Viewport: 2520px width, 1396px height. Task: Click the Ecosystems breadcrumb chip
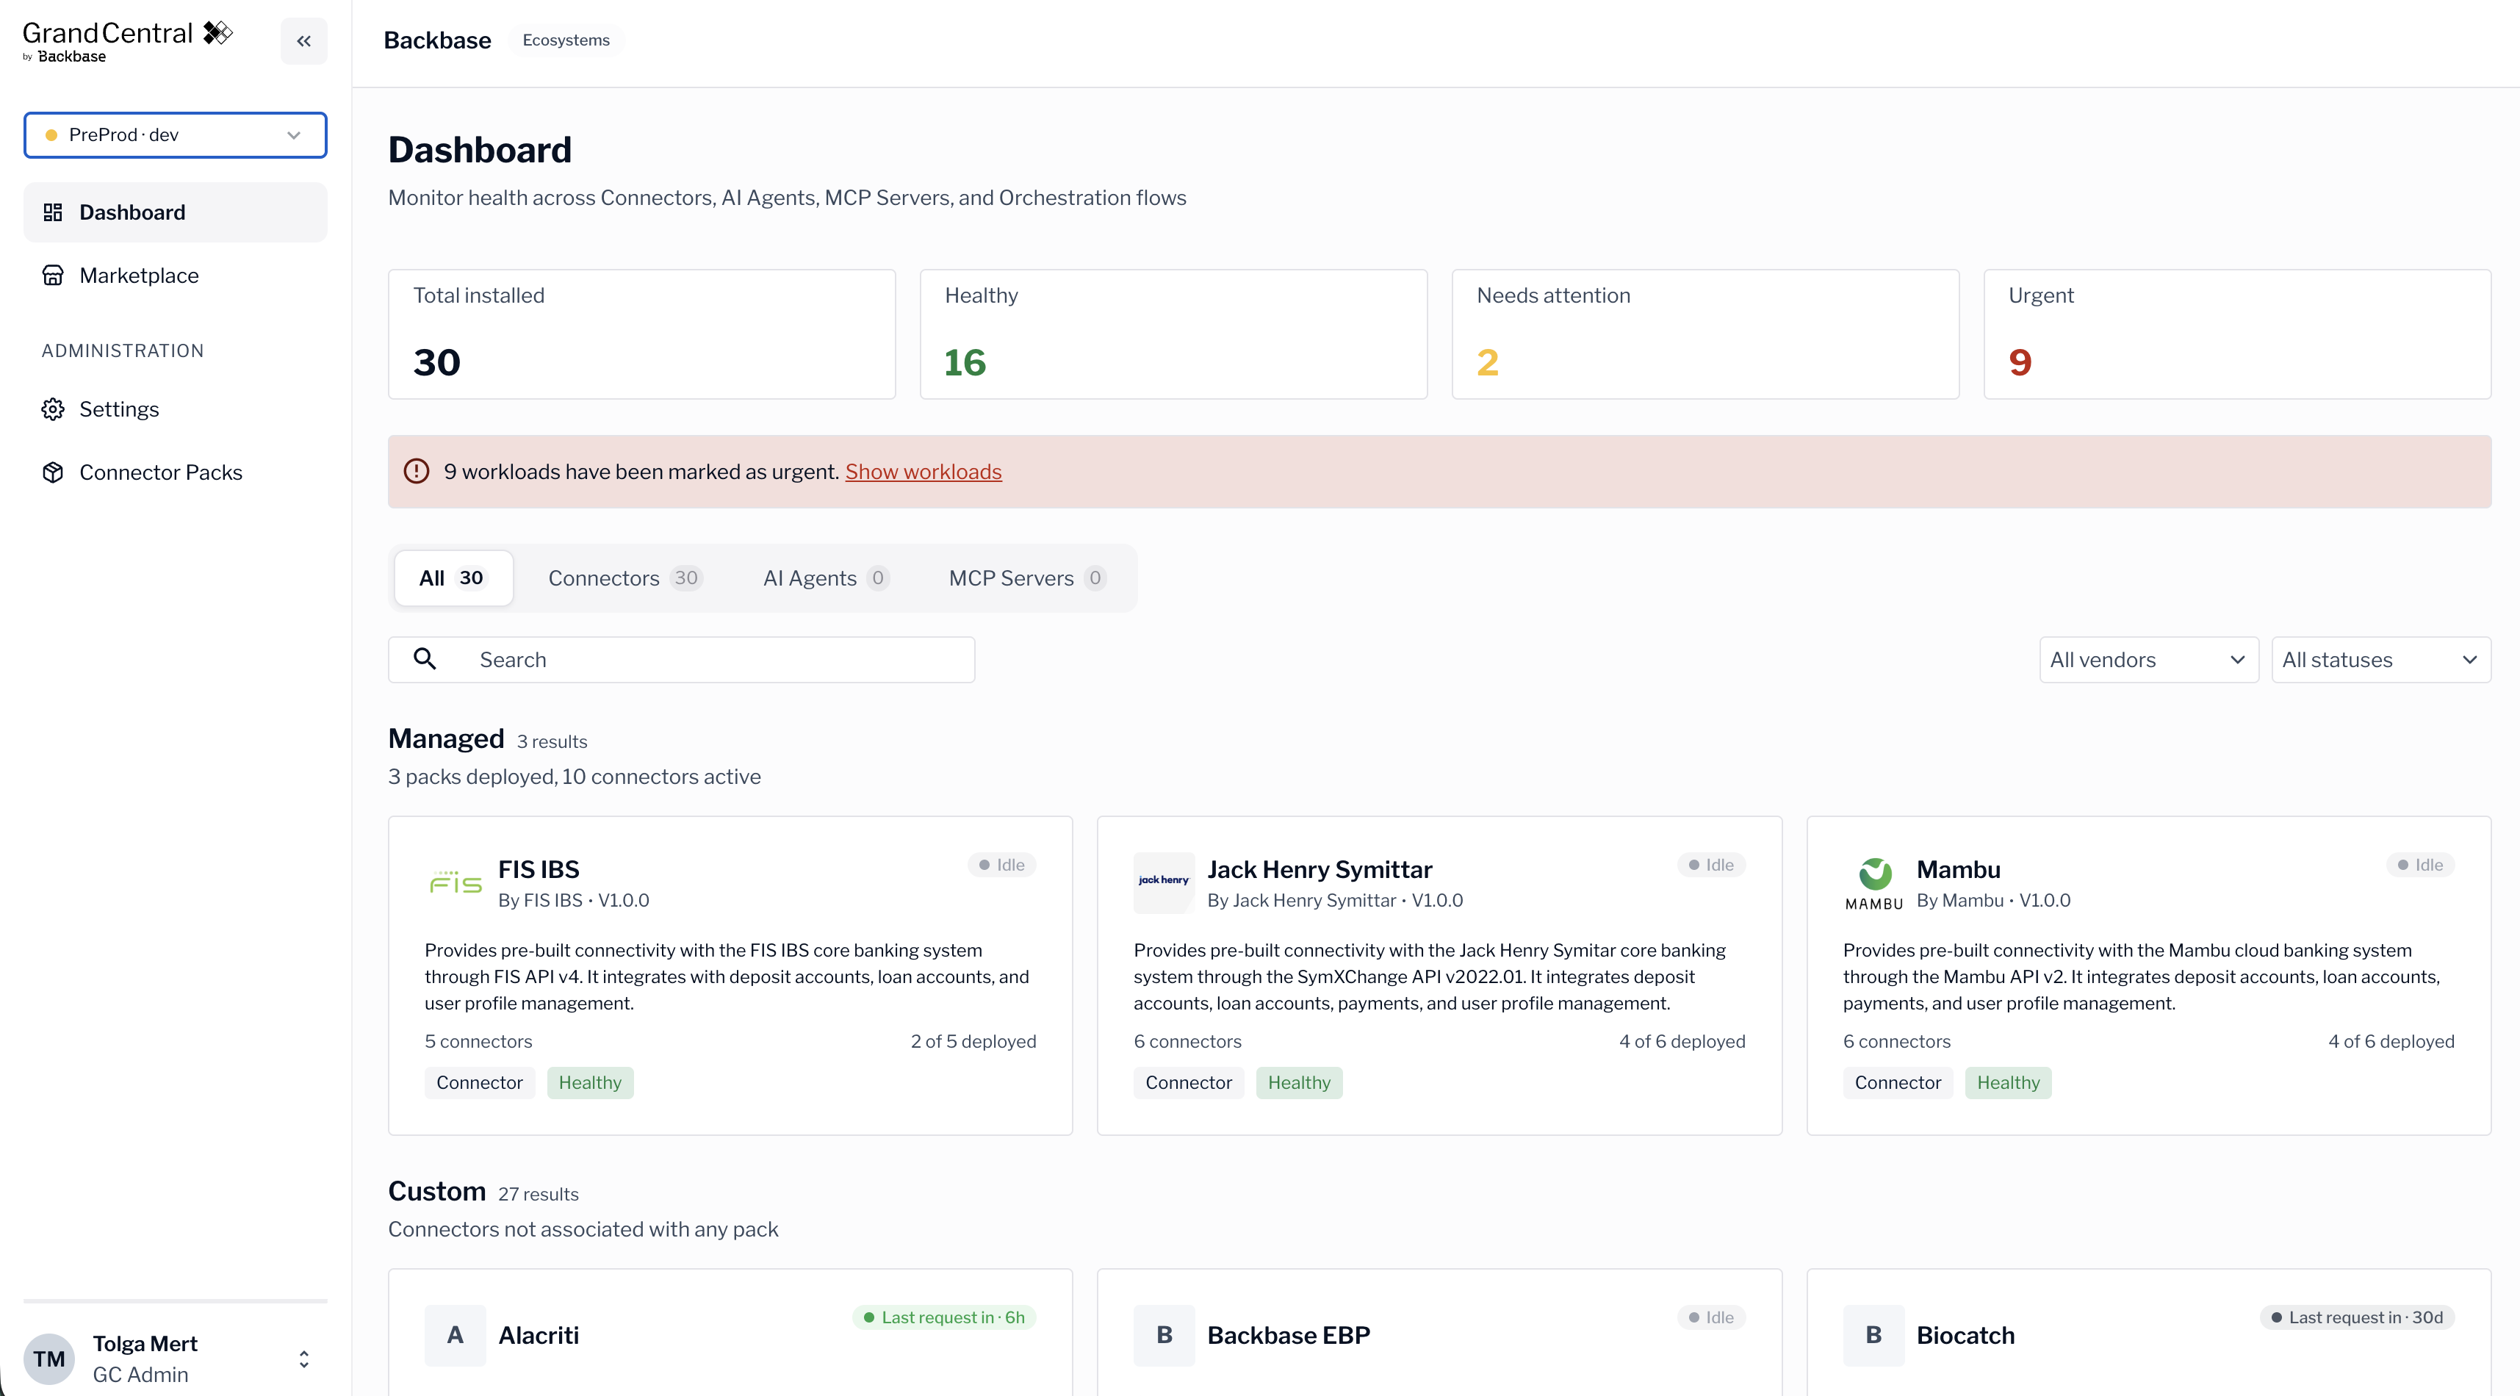[x=566, y=40]
